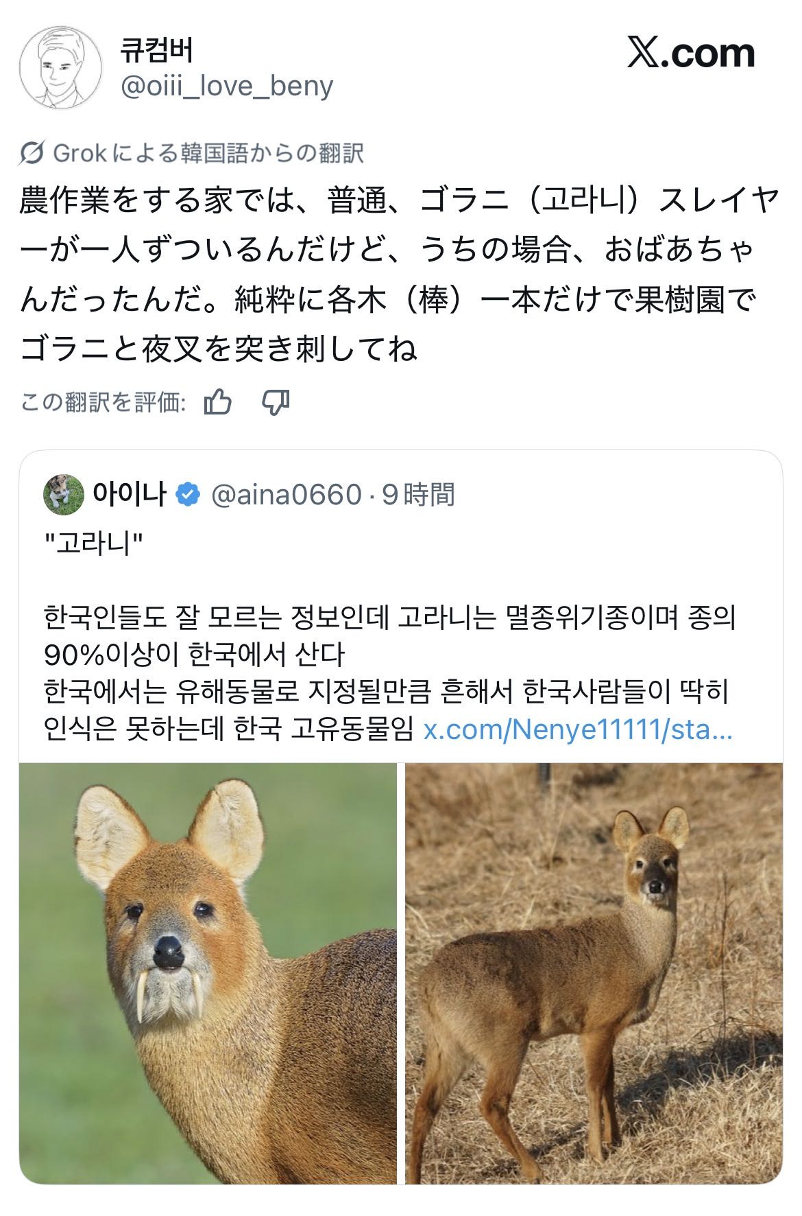Image resolution: width=802 pixels, height=1216 pixels.
Task: Click the translated Japanese tweet text
Action: tap(398, 274)
